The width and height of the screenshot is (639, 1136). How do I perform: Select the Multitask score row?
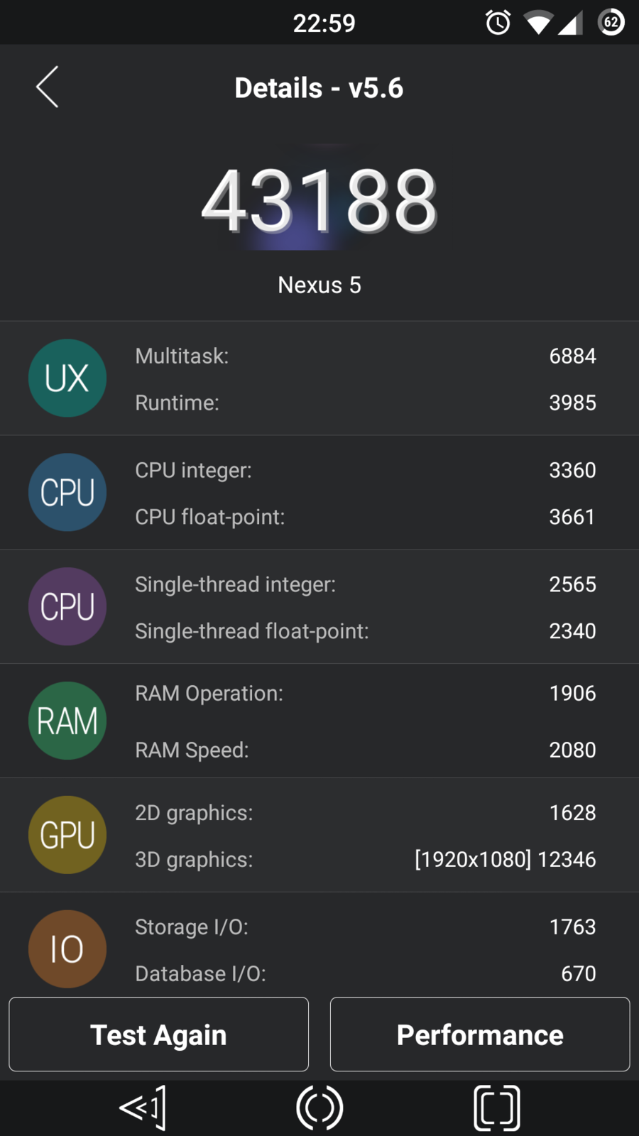tap(366, 356)
